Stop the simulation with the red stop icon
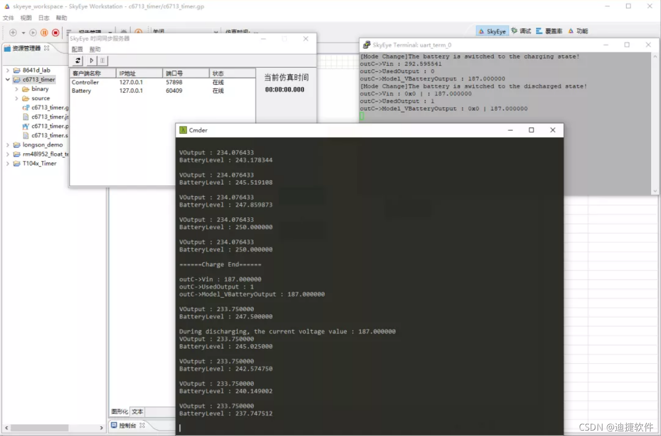 (x=55, y=32)
